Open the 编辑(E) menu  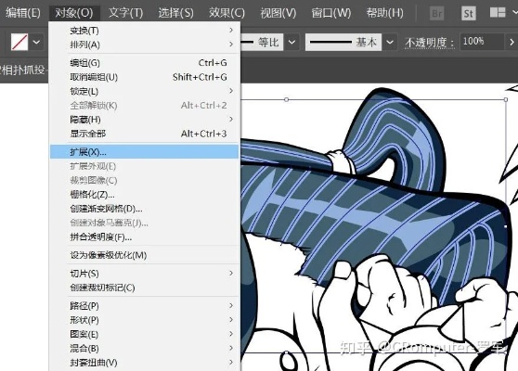22,13
